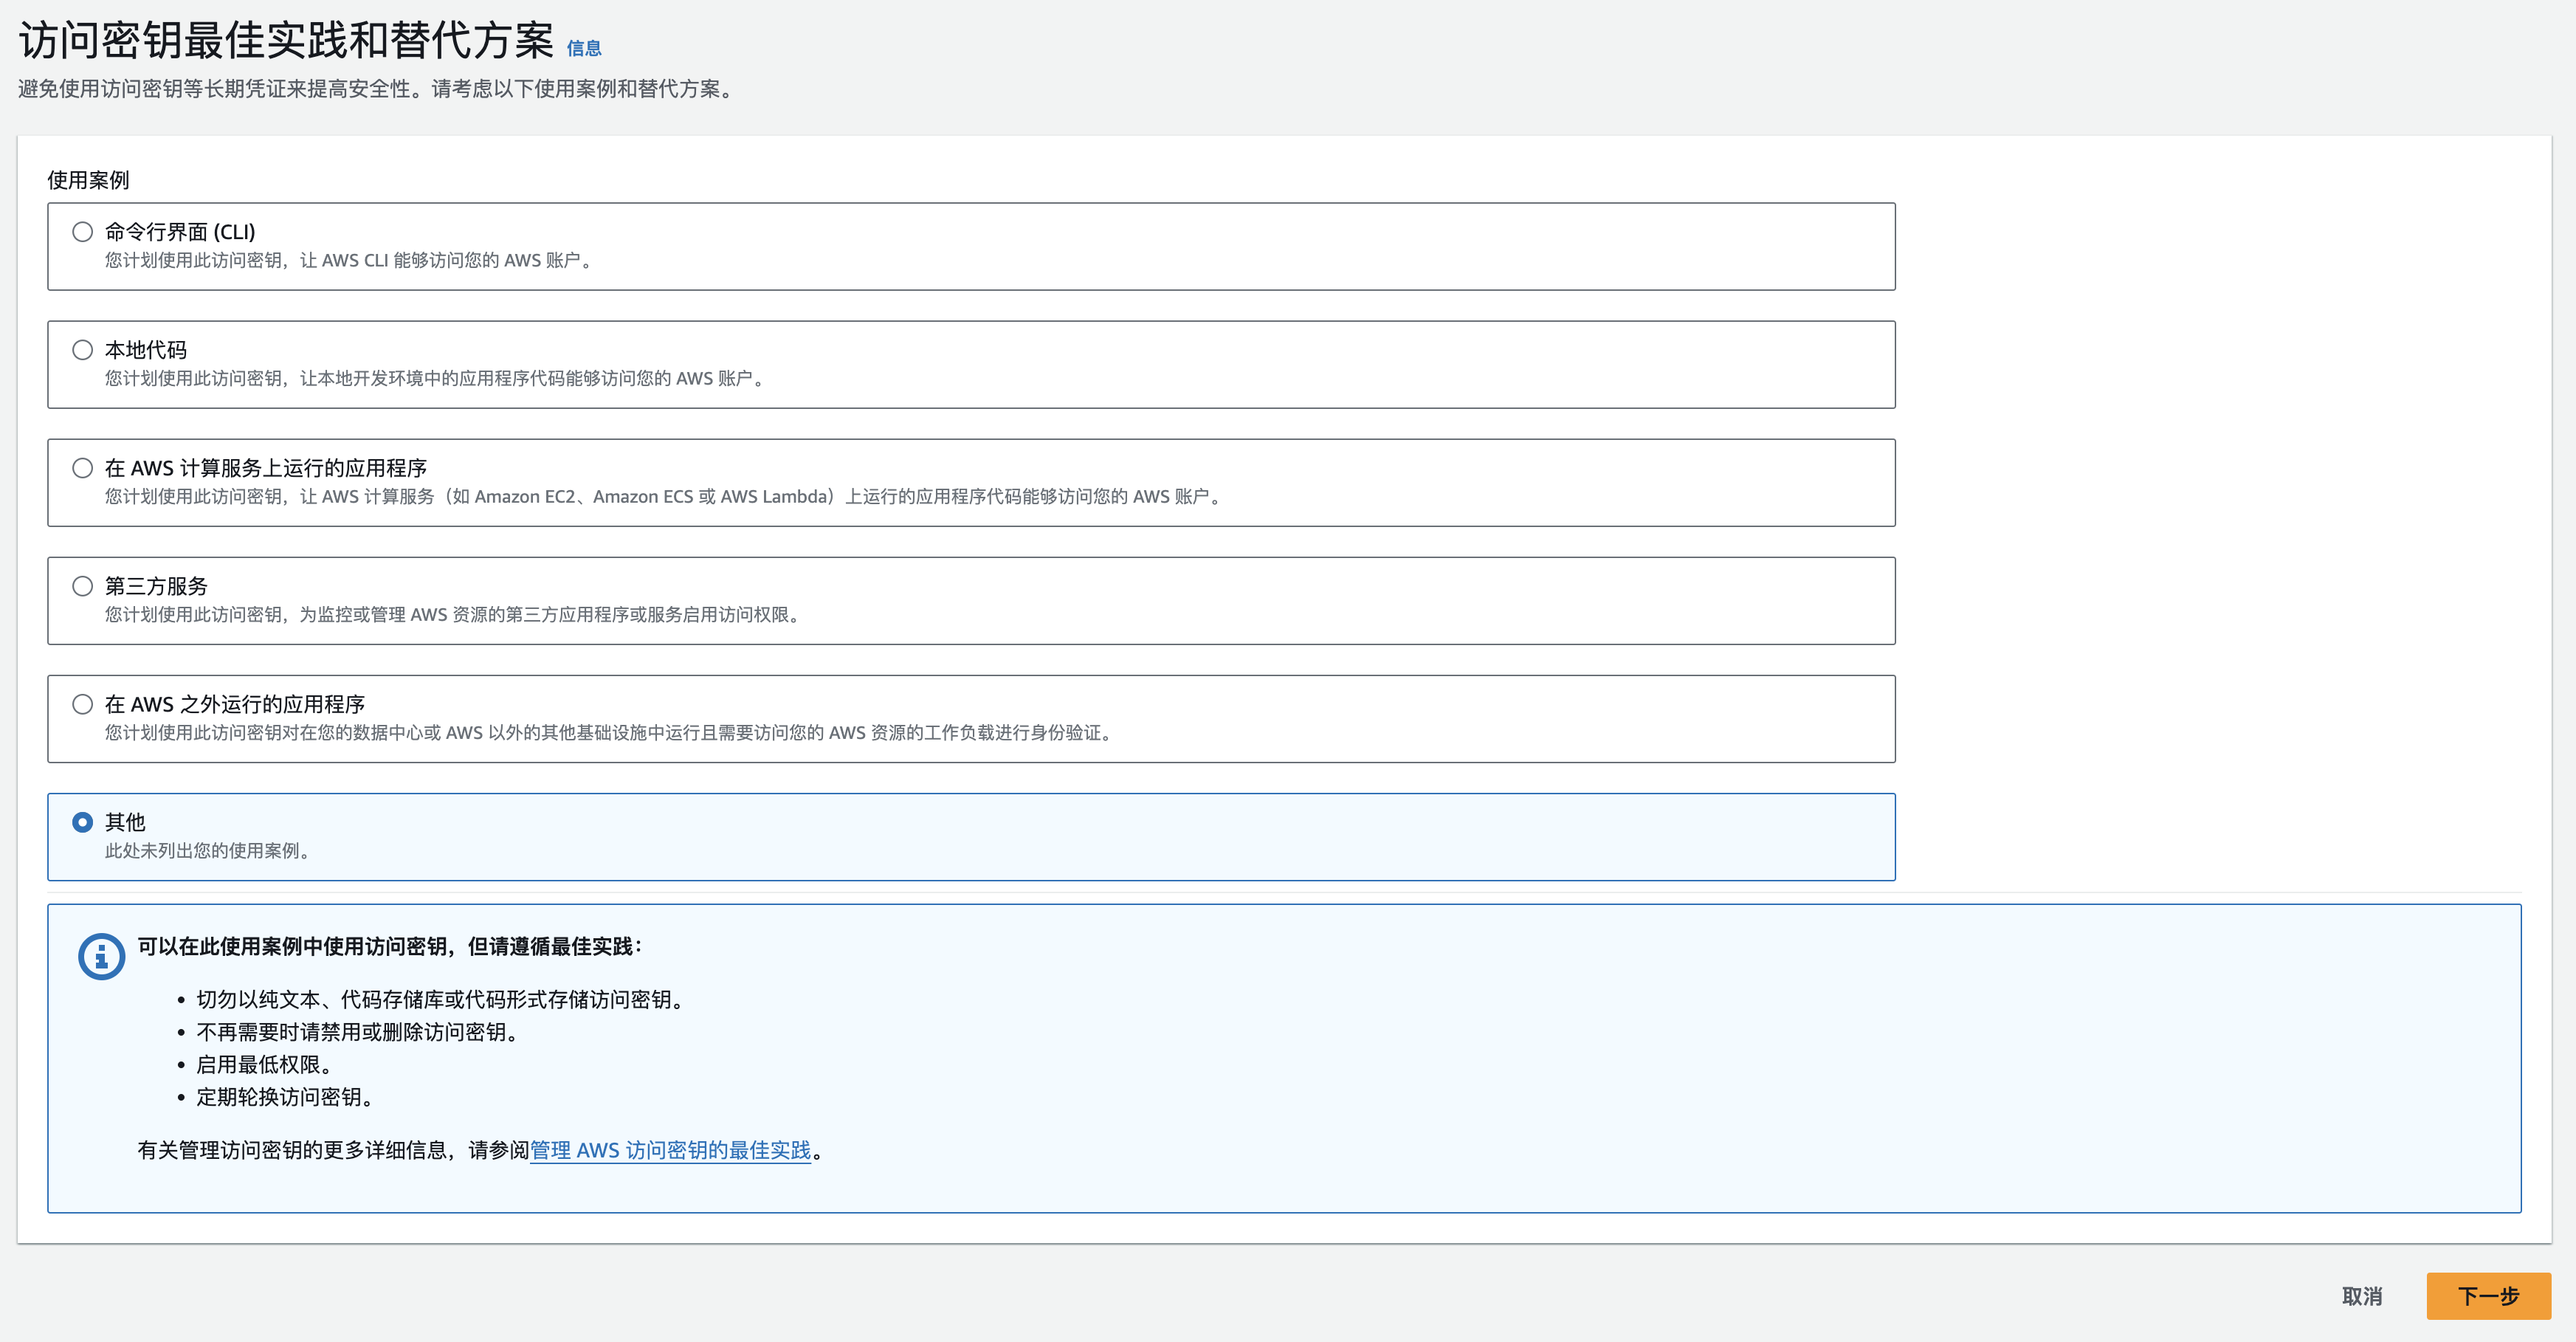
Task: Open the 信息 link beside the title
Action: coord(584,48)
